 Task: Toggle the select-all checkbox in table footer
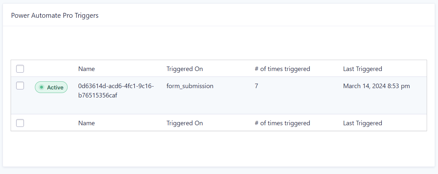(20, 123)
